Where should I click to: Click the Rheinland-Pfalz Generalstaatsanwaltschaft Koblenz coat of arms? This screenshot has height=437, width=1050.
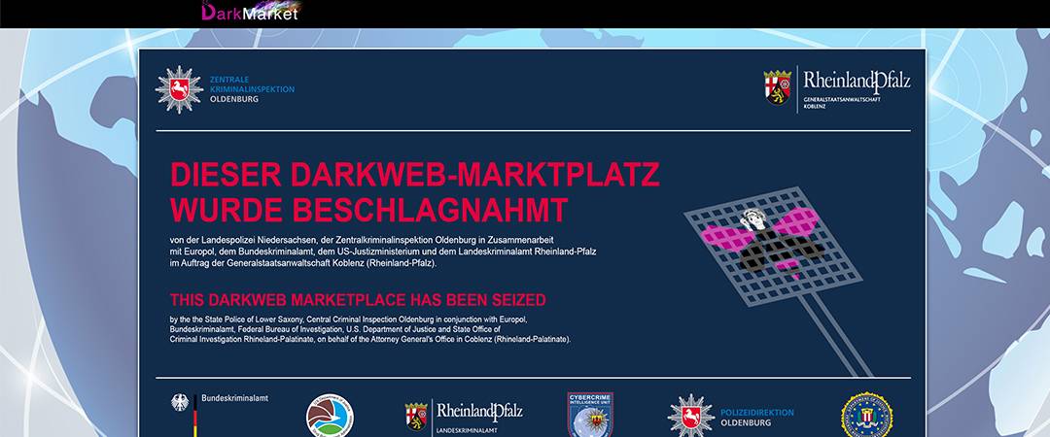pos(777,87)
